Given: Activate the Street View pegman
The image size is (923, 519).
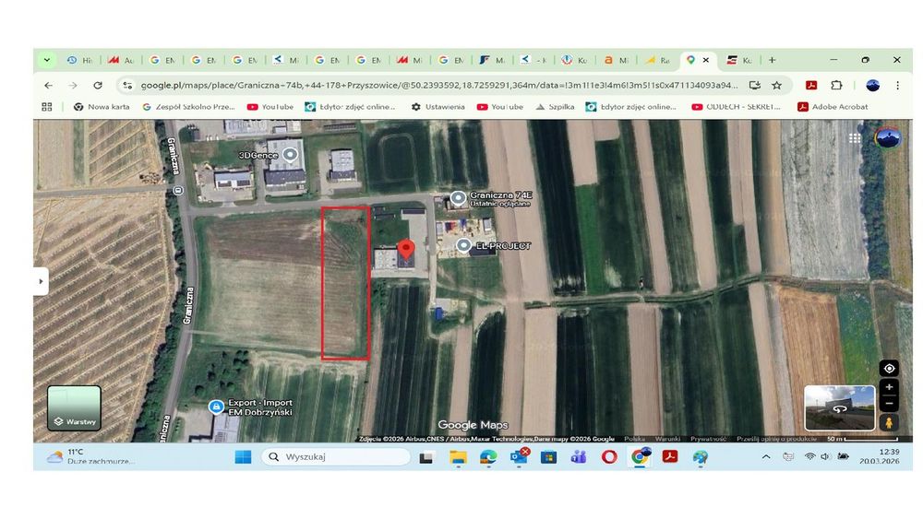Looking at the screenshot, I should pos(889,422).
